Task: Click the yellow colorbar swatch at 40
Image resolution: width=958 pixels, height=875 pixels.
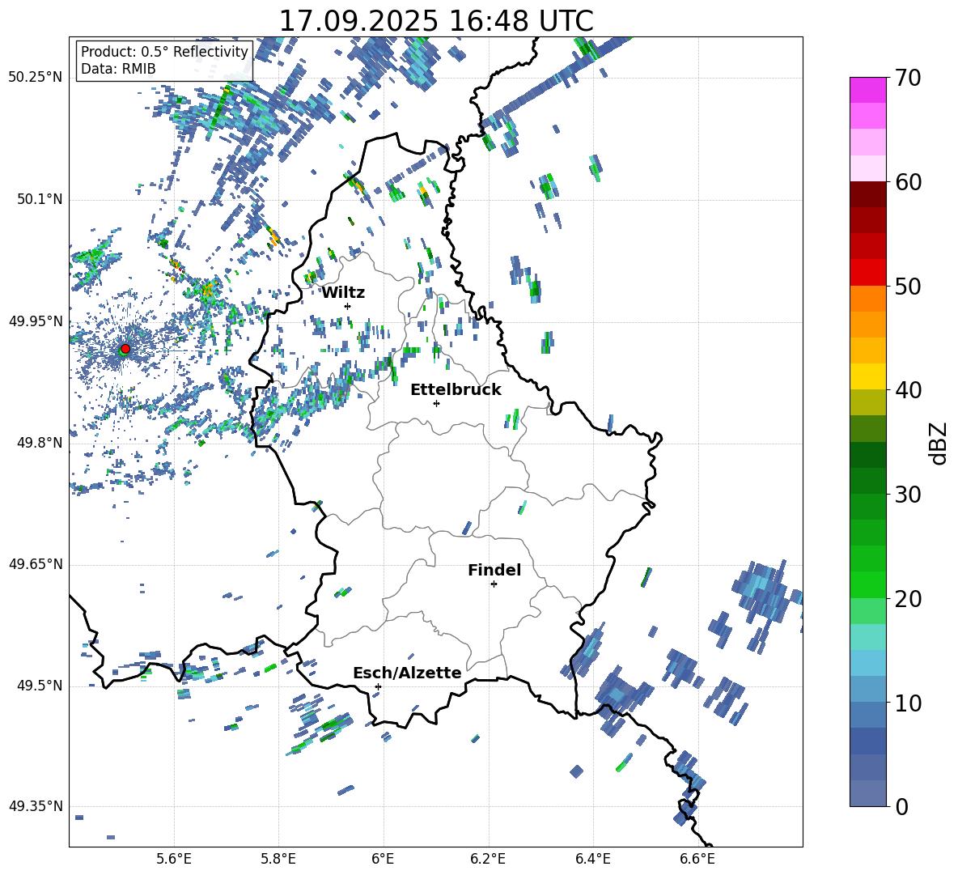Action: (x=868, y=376)
